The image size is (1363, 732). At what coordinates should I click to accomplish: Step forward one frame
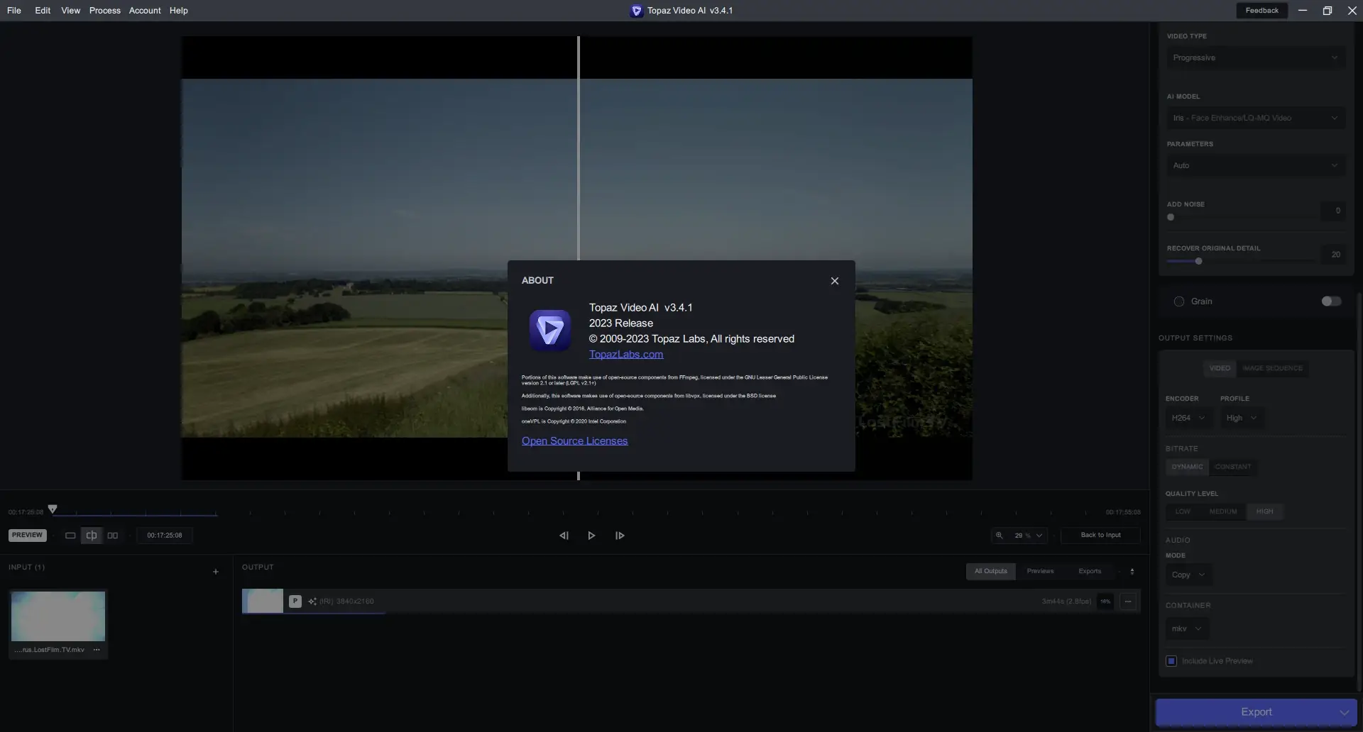coord(620,536)
